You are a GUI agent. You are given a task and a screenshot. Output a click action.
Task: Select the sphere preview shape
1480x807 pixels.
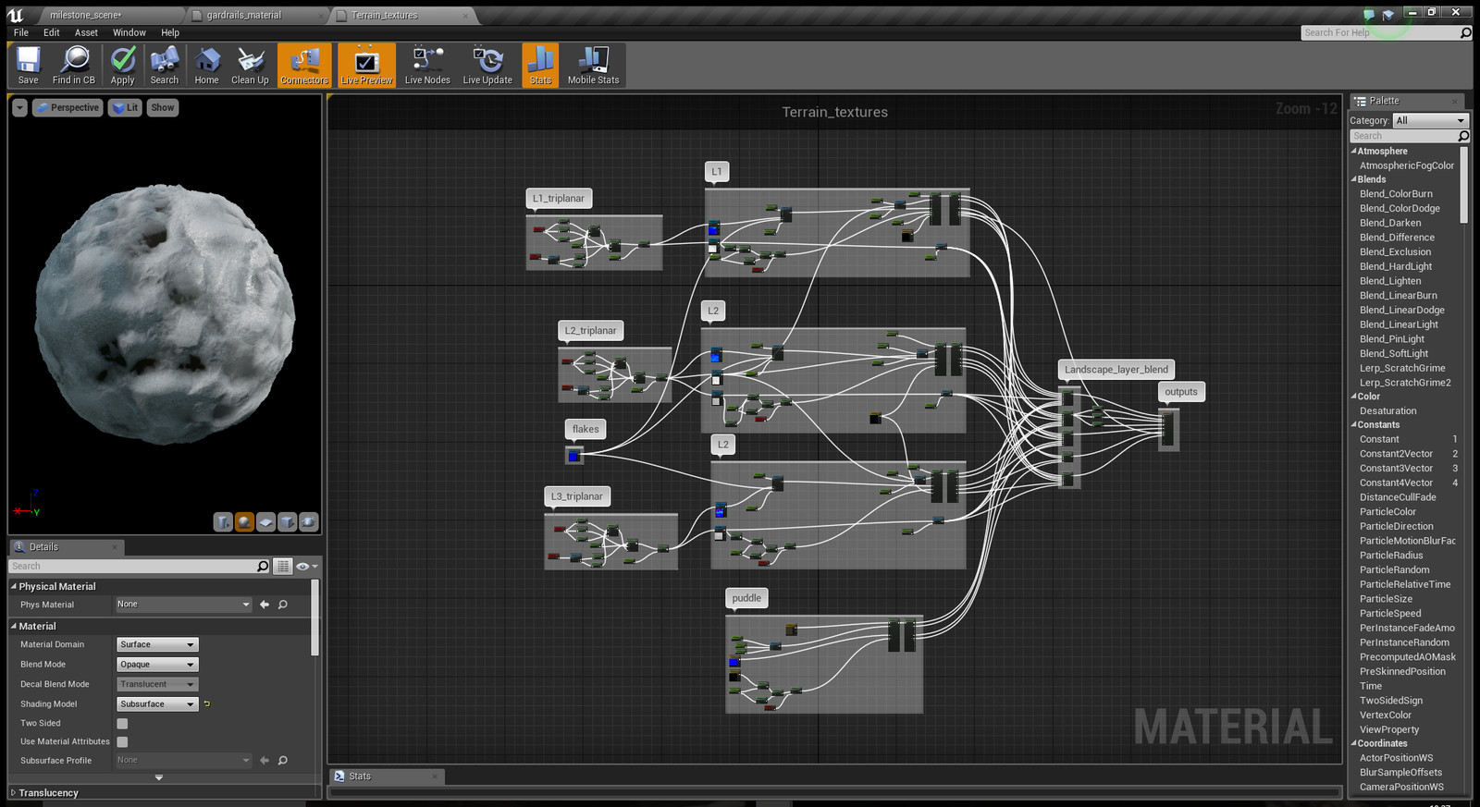[244, 522]
